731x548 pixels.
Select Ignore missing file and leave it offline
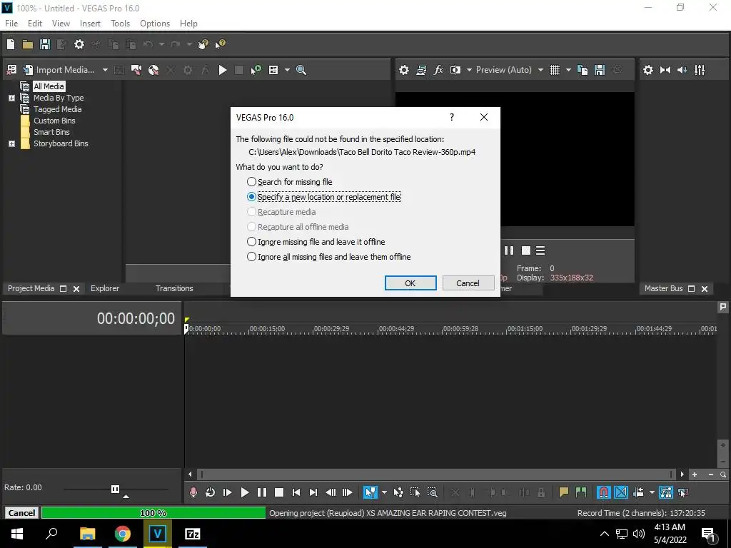[316, 242]
